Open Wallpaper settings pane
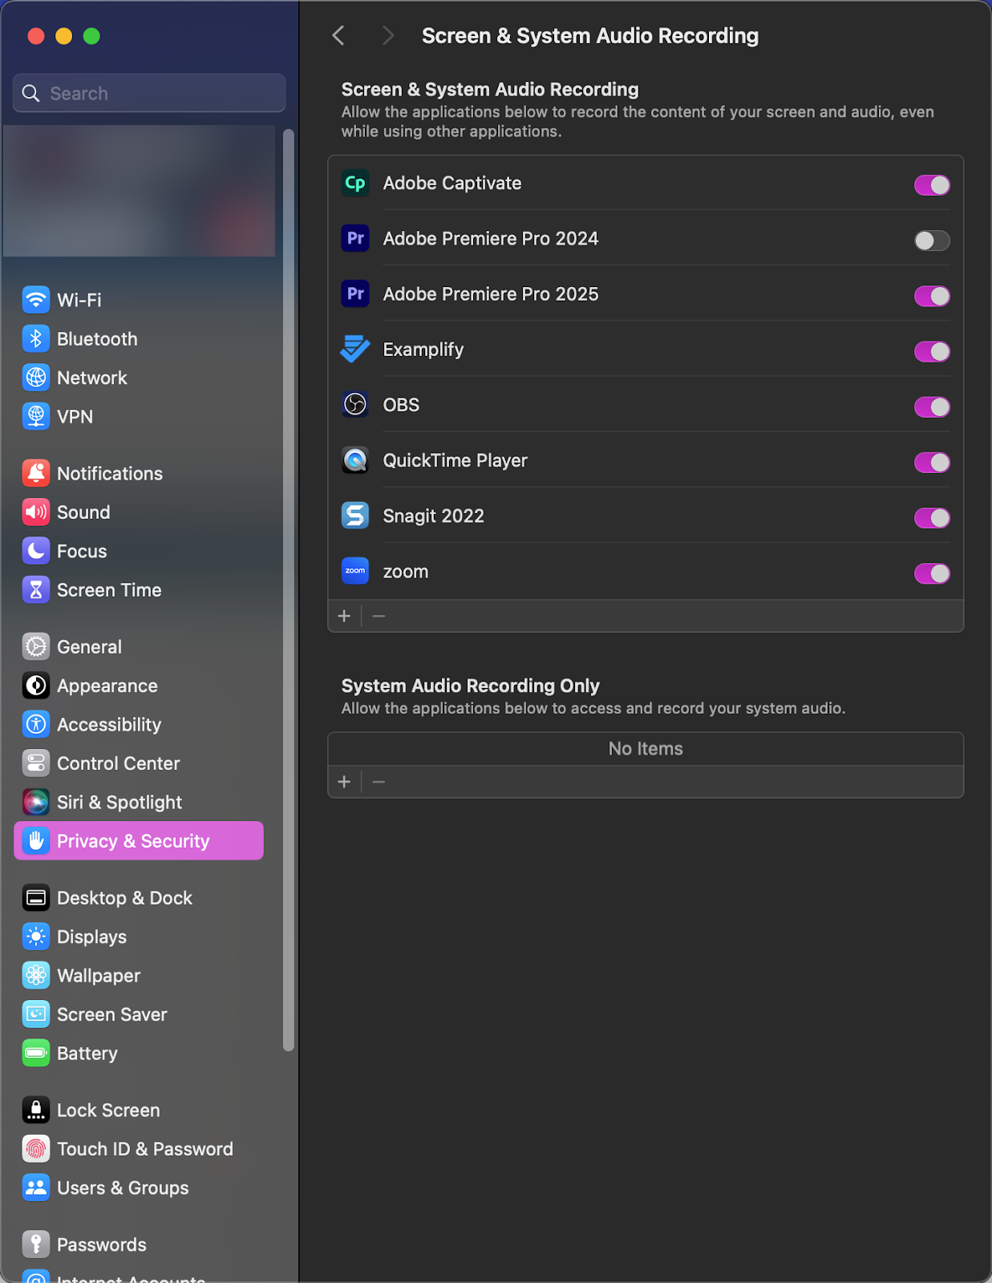This screenshot has height=1283, width=992. click(x=139, y=975)
